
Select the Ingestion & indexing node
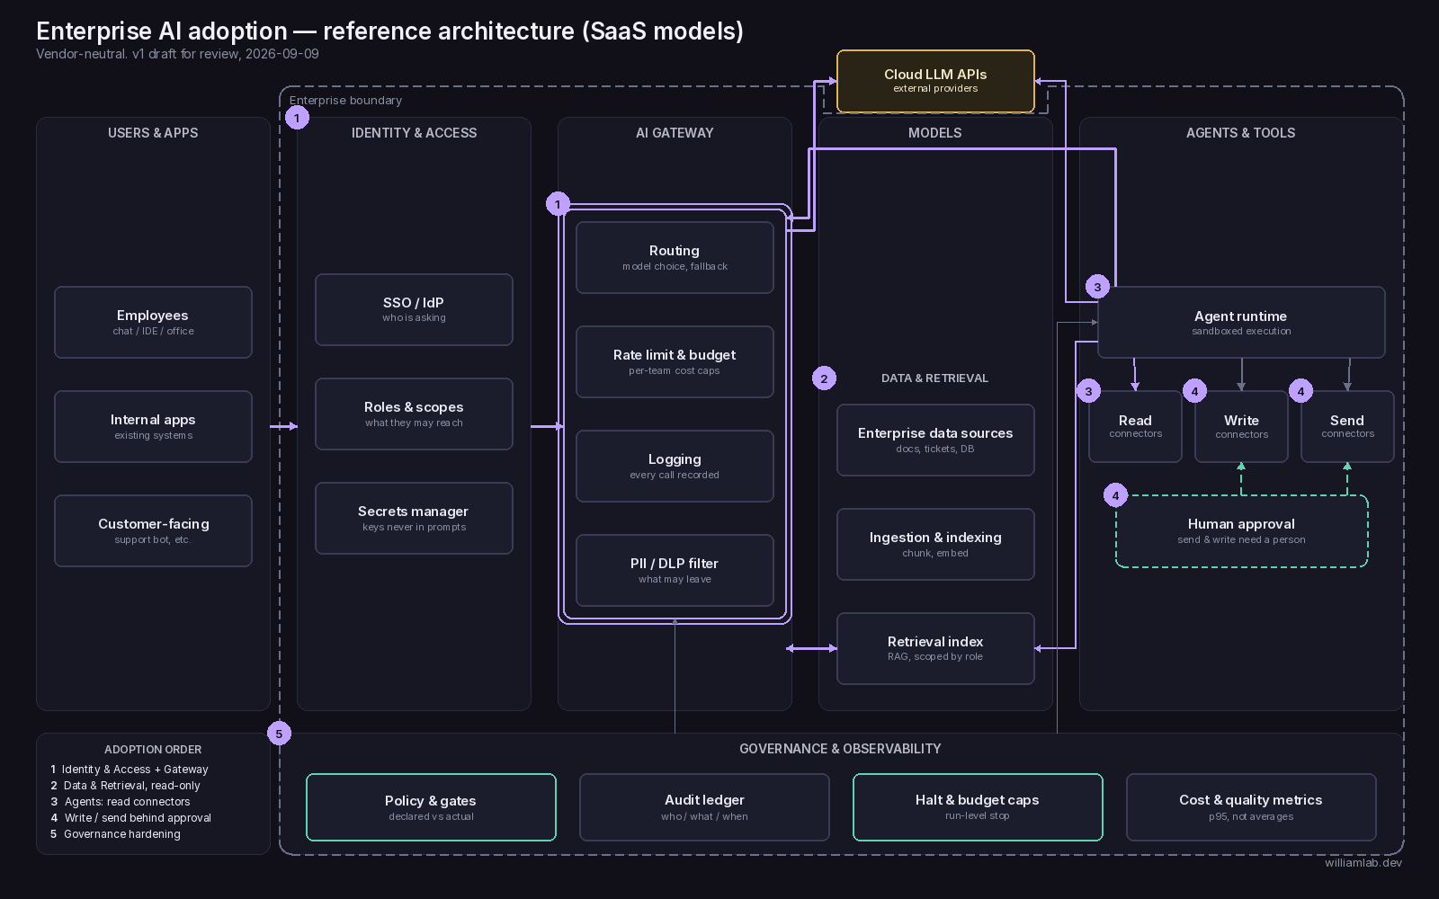(x=935, y=544)
